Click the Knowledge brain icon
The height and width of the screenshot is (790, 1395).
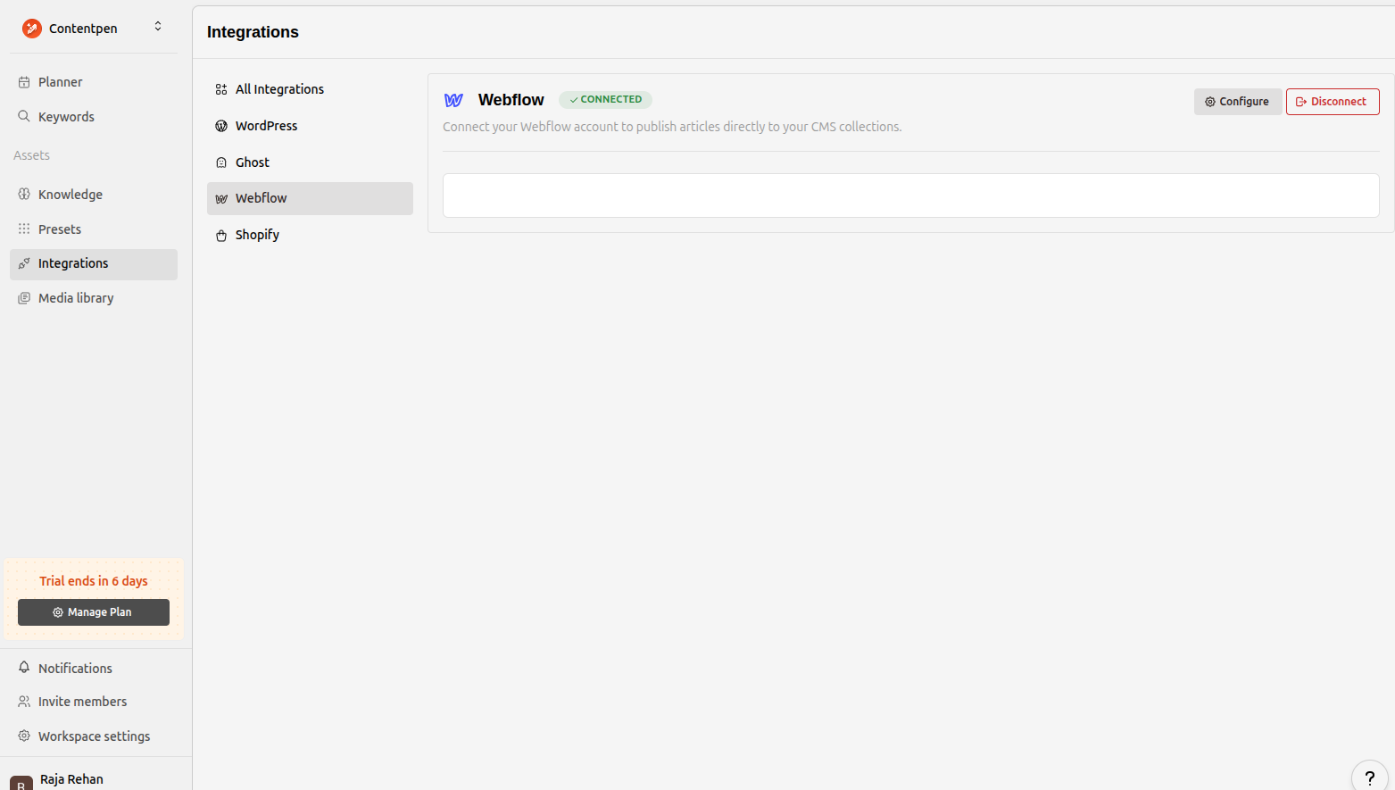(x=24, y=195)
